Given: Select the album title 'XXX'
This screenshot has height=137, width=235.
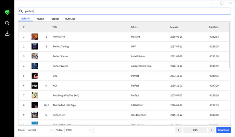Looking at the screenshot, I should (55, 86).
